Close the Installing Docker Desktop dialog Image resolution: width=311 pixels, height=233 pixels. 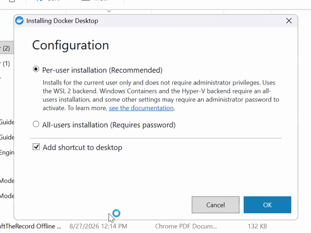click(x=289, y=21)
